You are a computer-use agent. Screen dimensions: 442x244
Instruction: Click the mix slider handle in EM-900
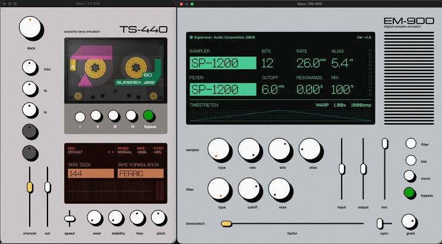point(385,143)
